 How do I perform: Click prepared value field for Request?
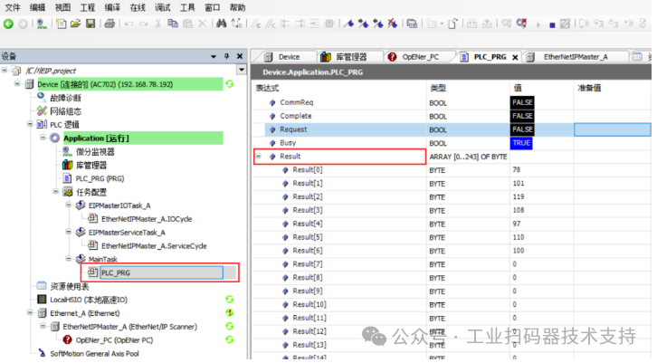click(612, 129)
